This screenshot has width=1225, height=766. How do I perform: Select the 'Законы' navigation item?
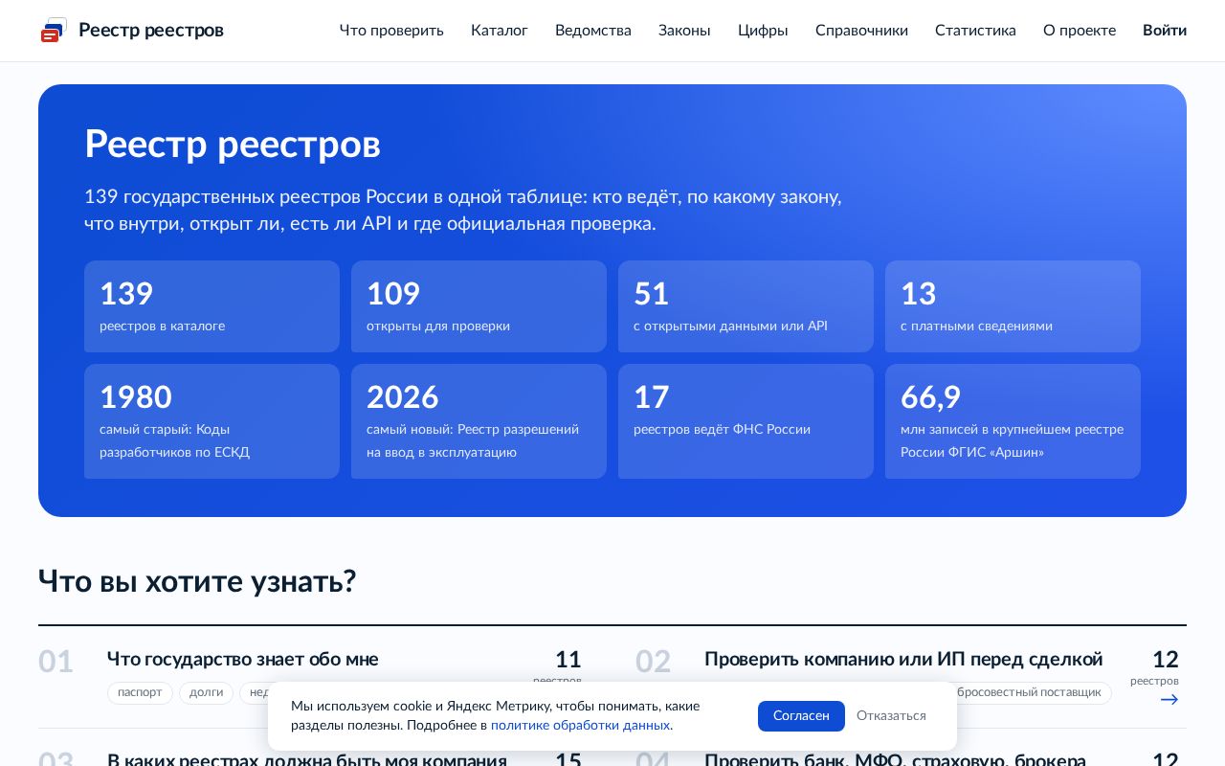pos(684,31)
